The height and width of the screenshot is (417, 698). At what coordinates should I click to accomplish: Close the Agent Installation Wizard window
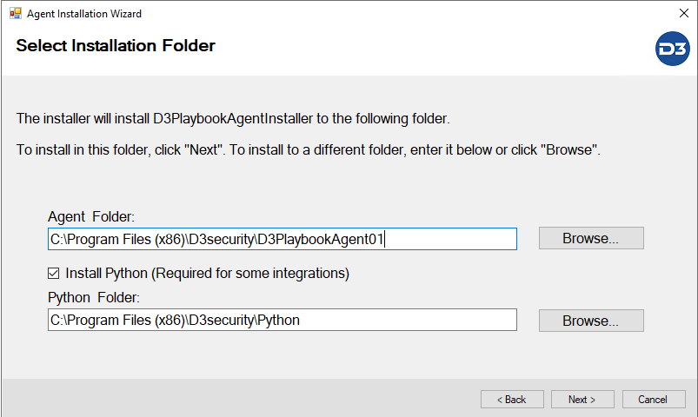[682, 14]
